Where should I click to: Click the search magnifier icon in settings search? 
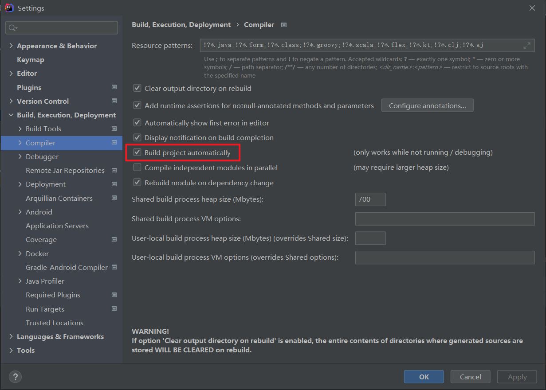point(13,28)
